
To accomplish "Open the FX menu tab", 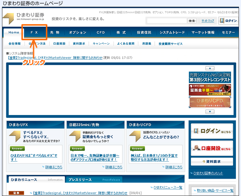I will tap(34, 32).
